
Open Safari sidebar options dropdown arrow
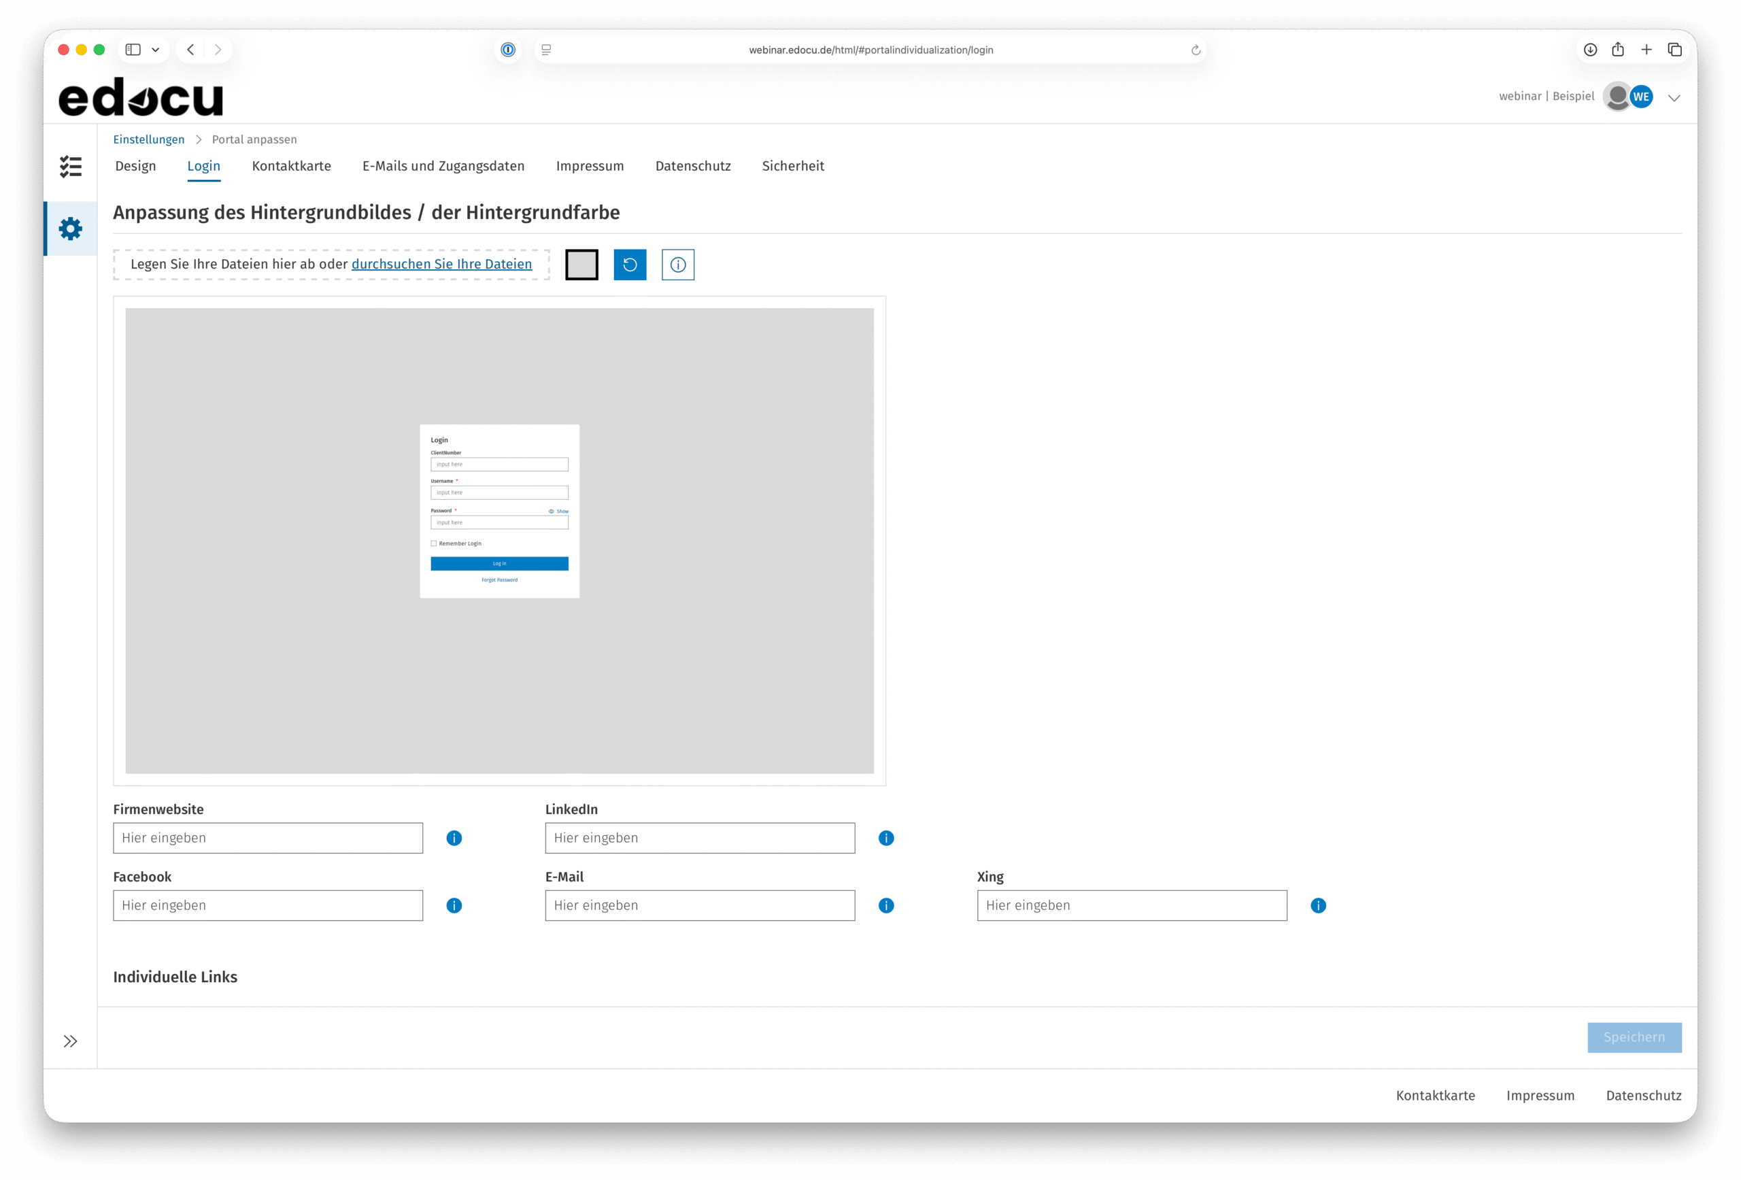(156, 50)
